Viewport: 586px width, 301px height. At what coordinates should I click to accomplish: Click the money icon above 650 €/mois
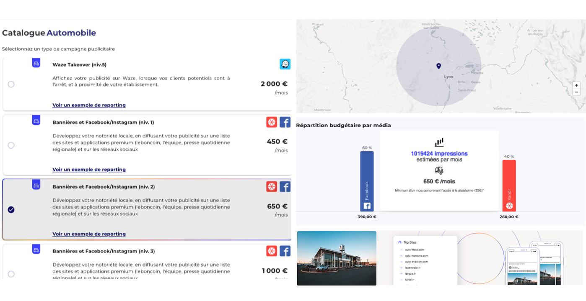click(439, 170)
